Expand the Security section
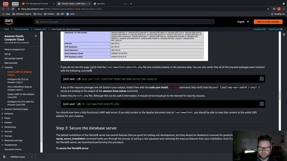287x161 pixels. (2, 131)
